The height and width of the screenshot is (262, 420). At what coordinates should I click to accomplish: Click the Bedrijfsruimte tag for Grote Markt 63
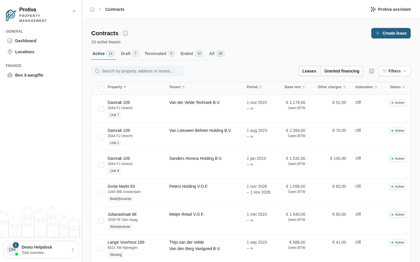(x=121, y=199)
